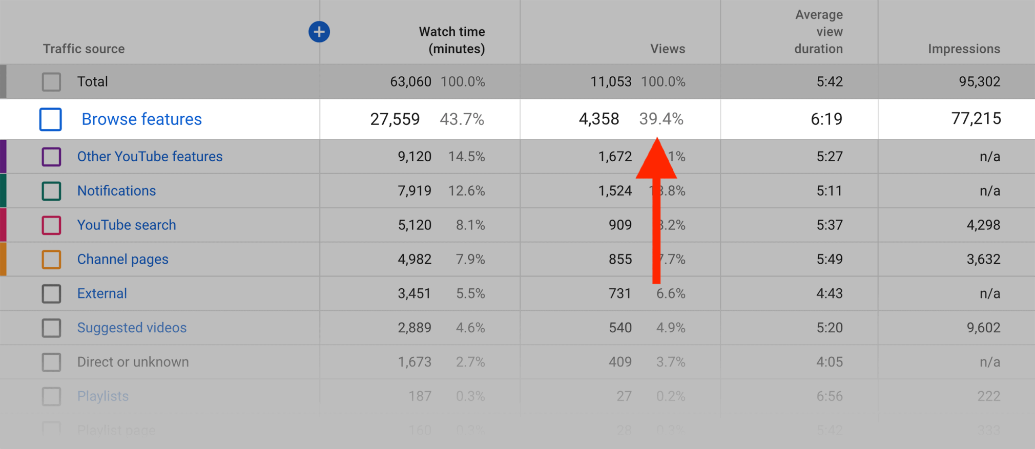
Task: Check the Total row checkbox
Action: pos(51,81)
